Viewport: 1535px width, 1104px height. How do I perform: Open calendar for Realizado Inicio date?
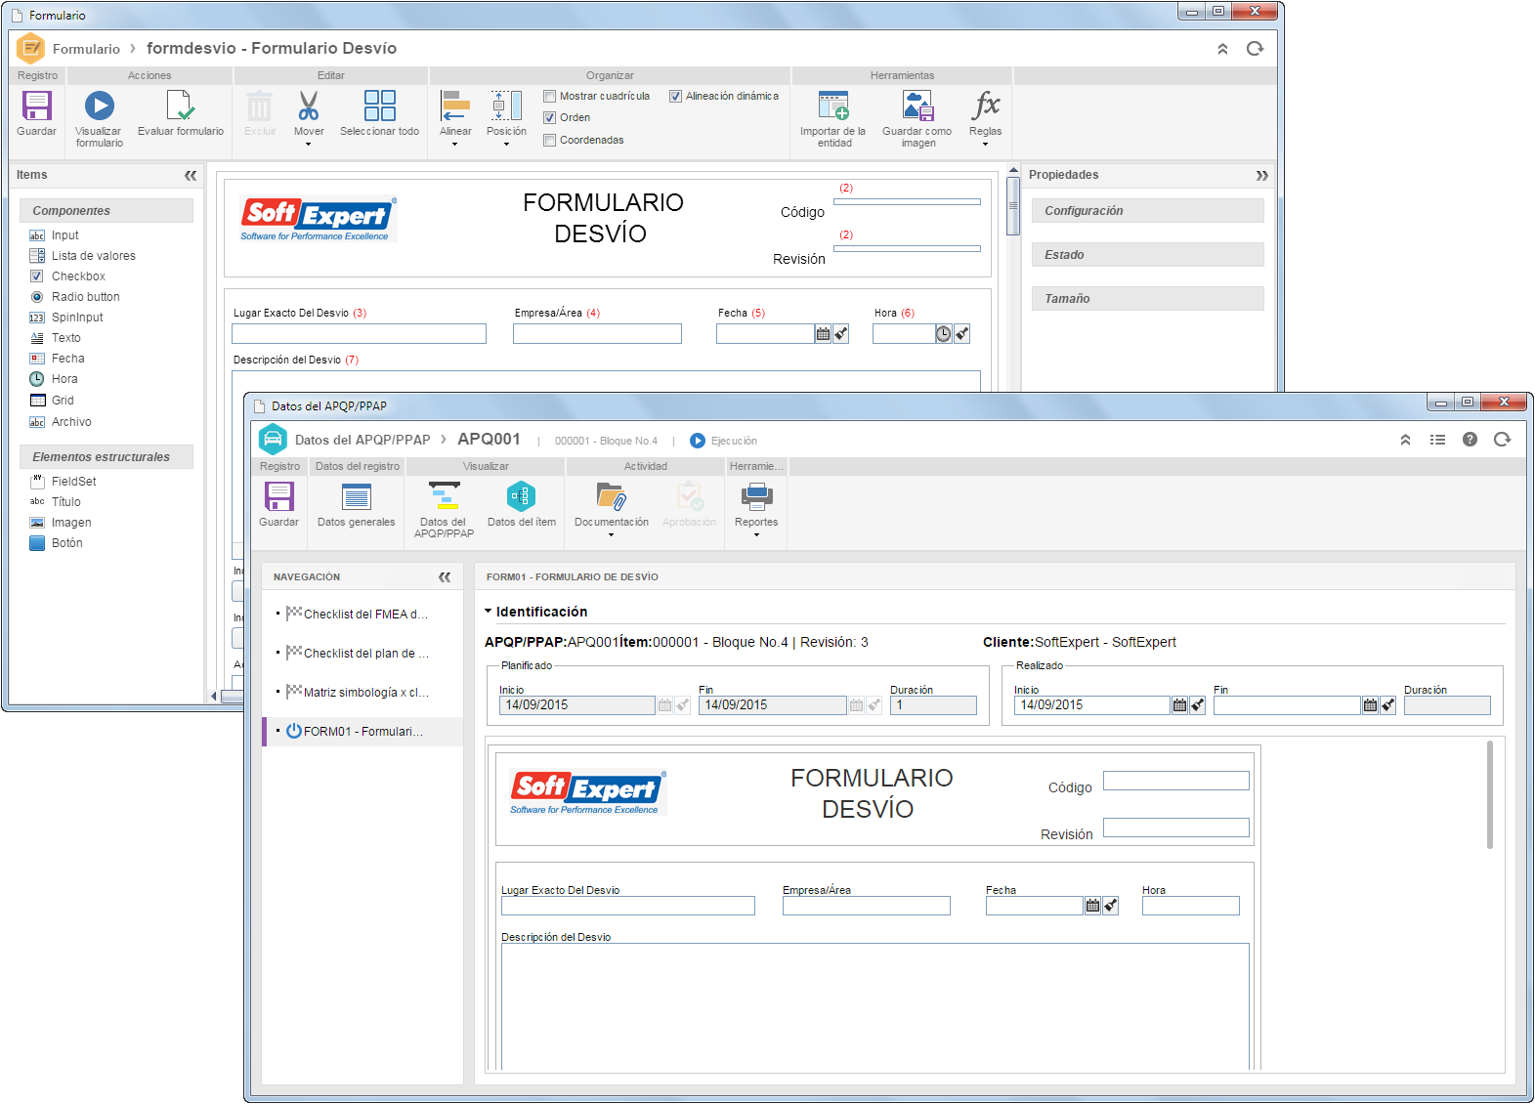coord(1179,705)
